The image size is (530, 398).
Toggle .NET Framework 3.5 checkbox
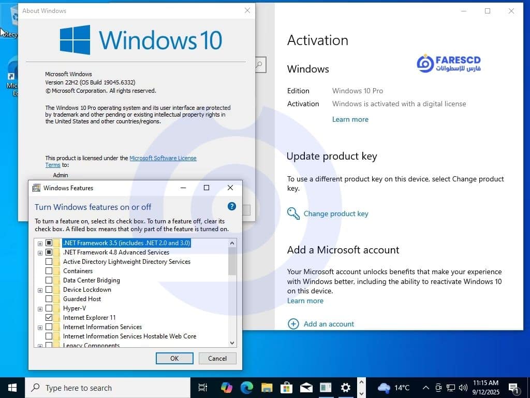pyautogui.click(x=49, y=243)
